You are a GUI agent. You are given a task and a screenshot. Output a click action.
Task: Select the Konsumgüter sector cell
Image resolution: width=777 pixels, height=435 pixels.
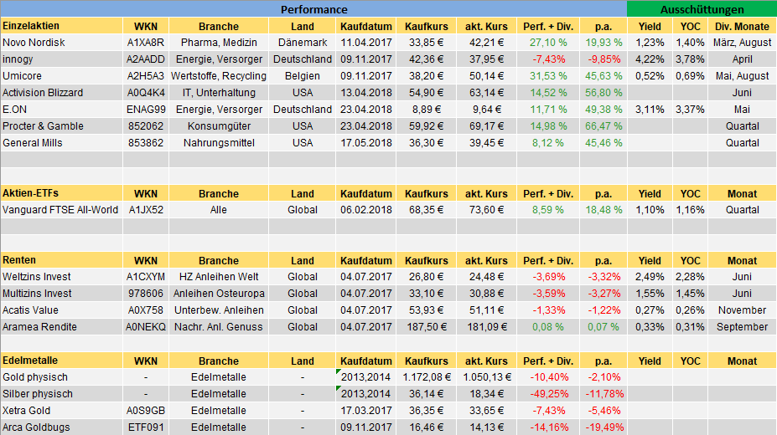219,126
